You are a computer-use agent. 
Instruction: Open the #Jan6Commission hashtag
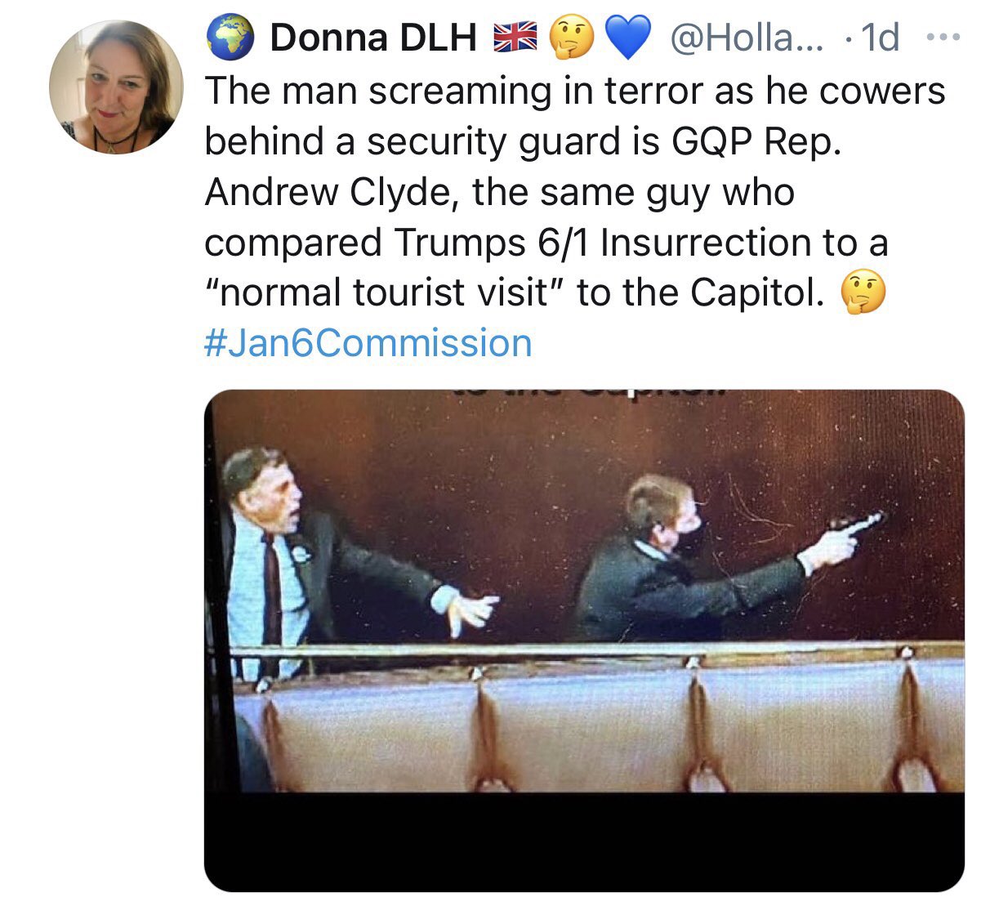368,343
